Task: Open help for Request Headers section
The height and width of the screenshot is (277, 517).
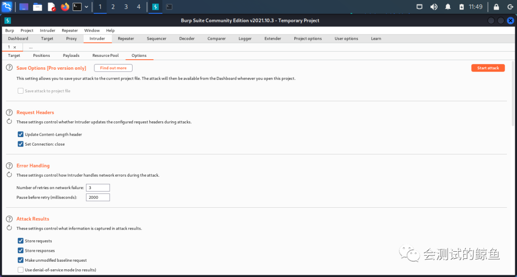Action: (9, 113)
